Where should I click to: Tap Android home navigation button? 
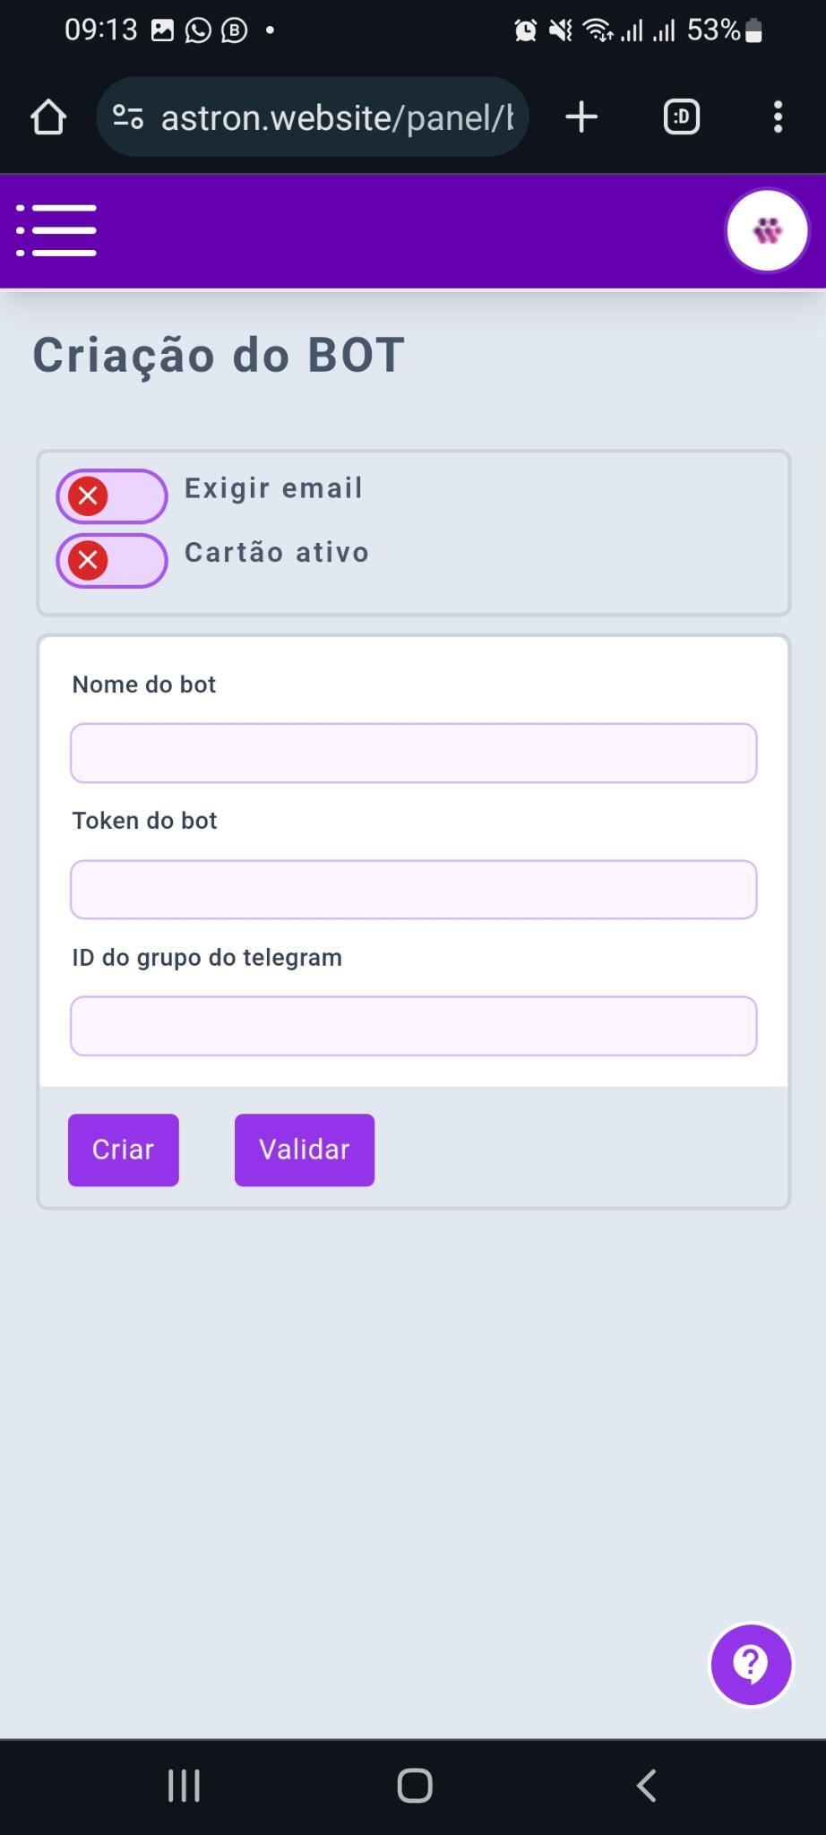point(415,1785)
